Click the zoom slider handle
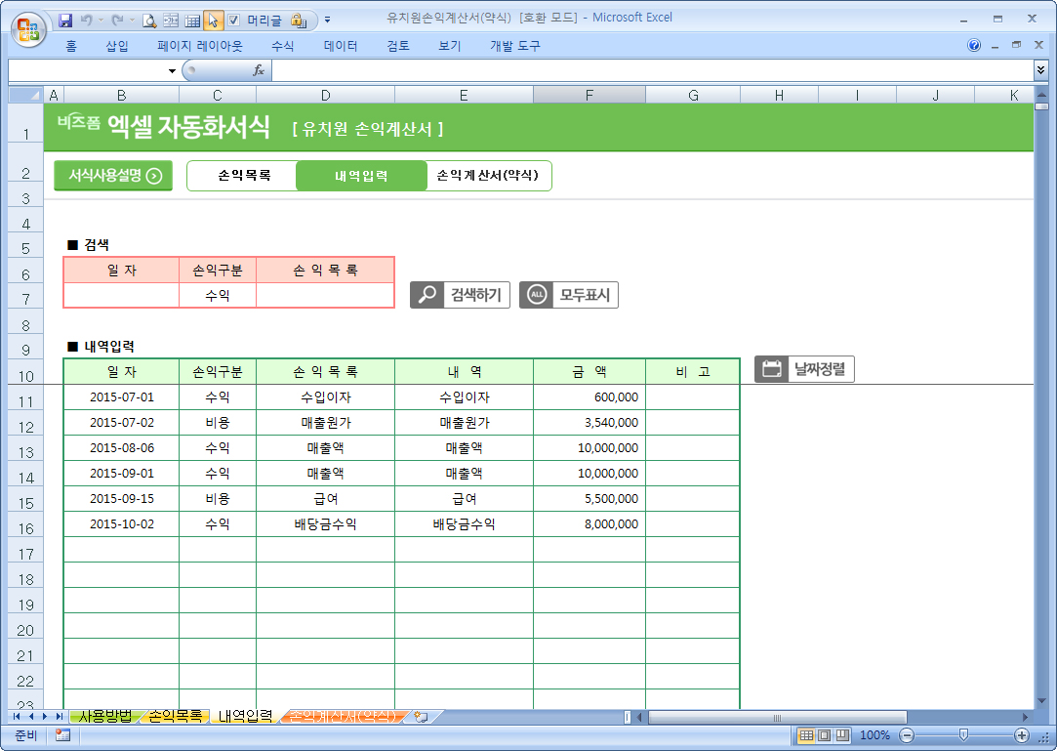The image size is (1057, 751). (963, 735)
